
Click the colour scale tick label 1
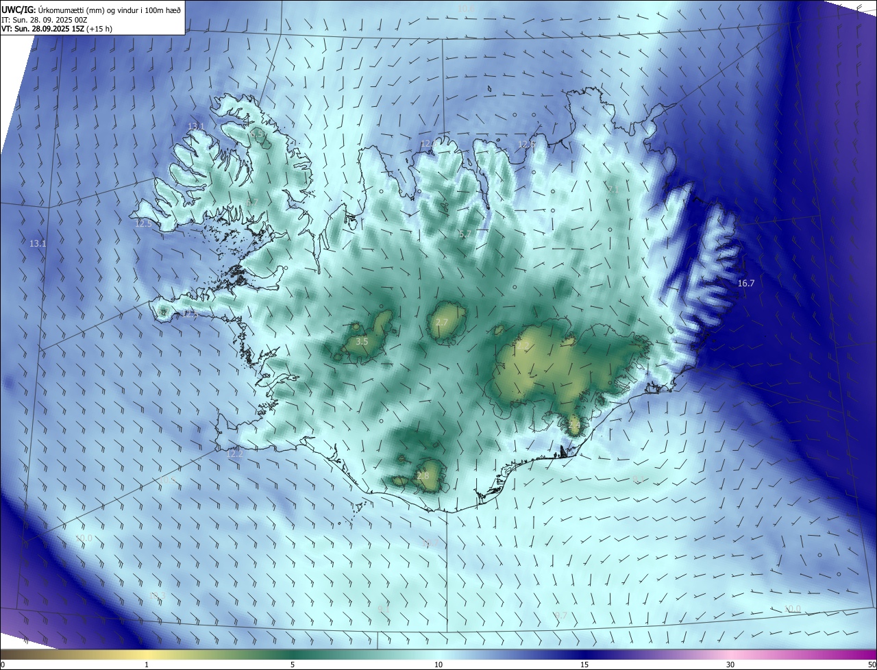coord(147,665)
